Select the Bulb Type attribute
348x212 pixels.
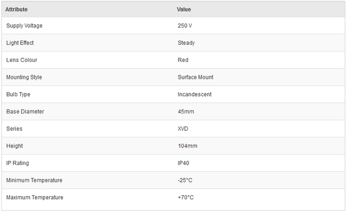point(18,94)
